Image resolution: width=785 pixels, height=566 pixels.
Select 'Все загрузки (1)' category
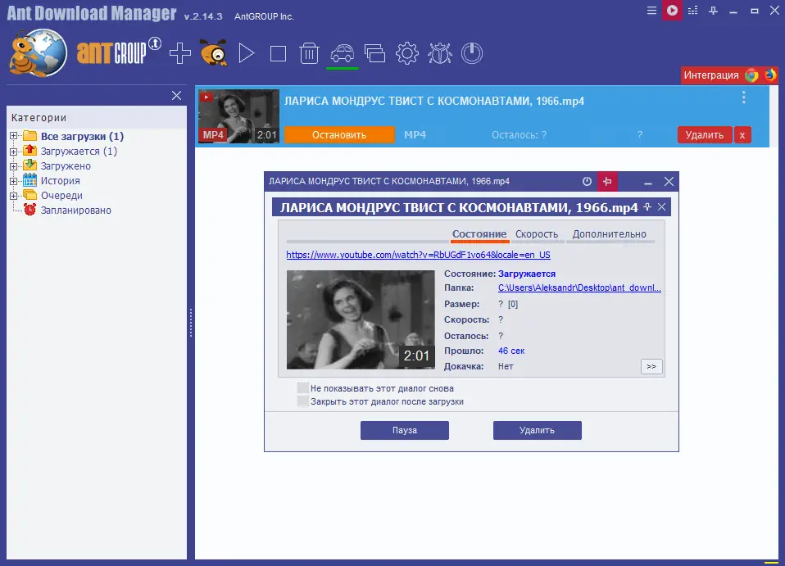coord(82,136)
